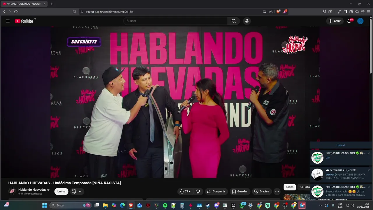The image size is (373, 210).
Task: Dismiss the Referencias JefferRL notification
Action: tap(369, 170)
